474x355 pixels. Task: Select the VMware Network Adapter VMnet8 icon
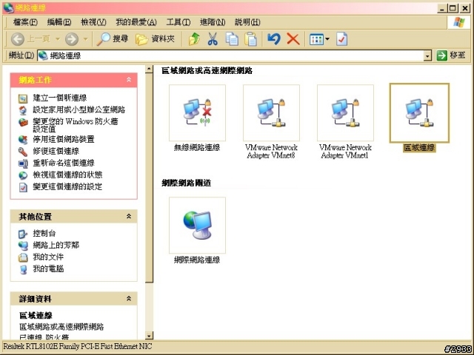click(x=271, y=113)
